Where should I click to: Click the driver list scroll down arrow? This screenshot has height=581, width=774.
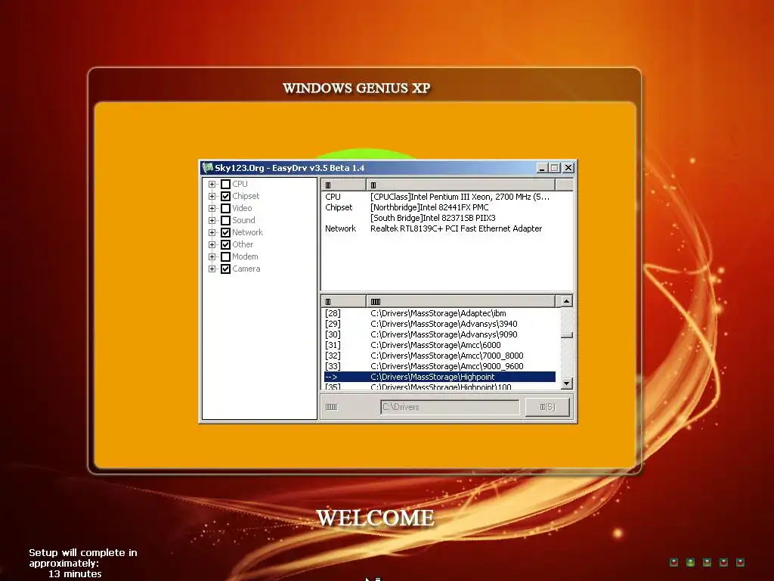[567, 384]
